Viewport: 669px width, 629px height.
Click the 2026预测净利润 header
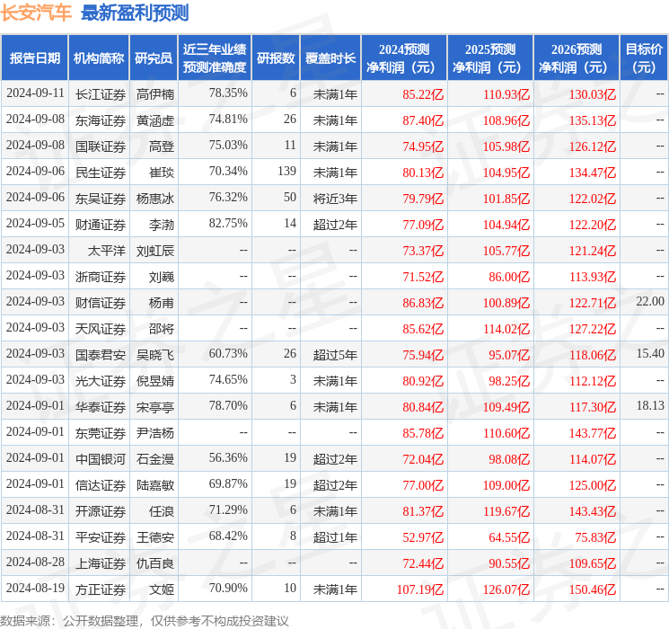click(577, 58)
